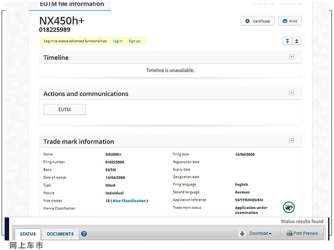Screen dimensions: 334x250
Task: Click the EUTM button
Action: (65, 110)
